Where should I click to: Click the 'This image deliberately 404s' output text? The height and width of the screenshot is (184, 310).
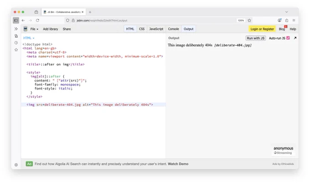tap(190, 45)
